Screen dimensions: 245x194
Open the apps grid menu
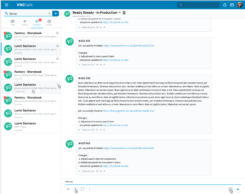click(x=7, y=5)
